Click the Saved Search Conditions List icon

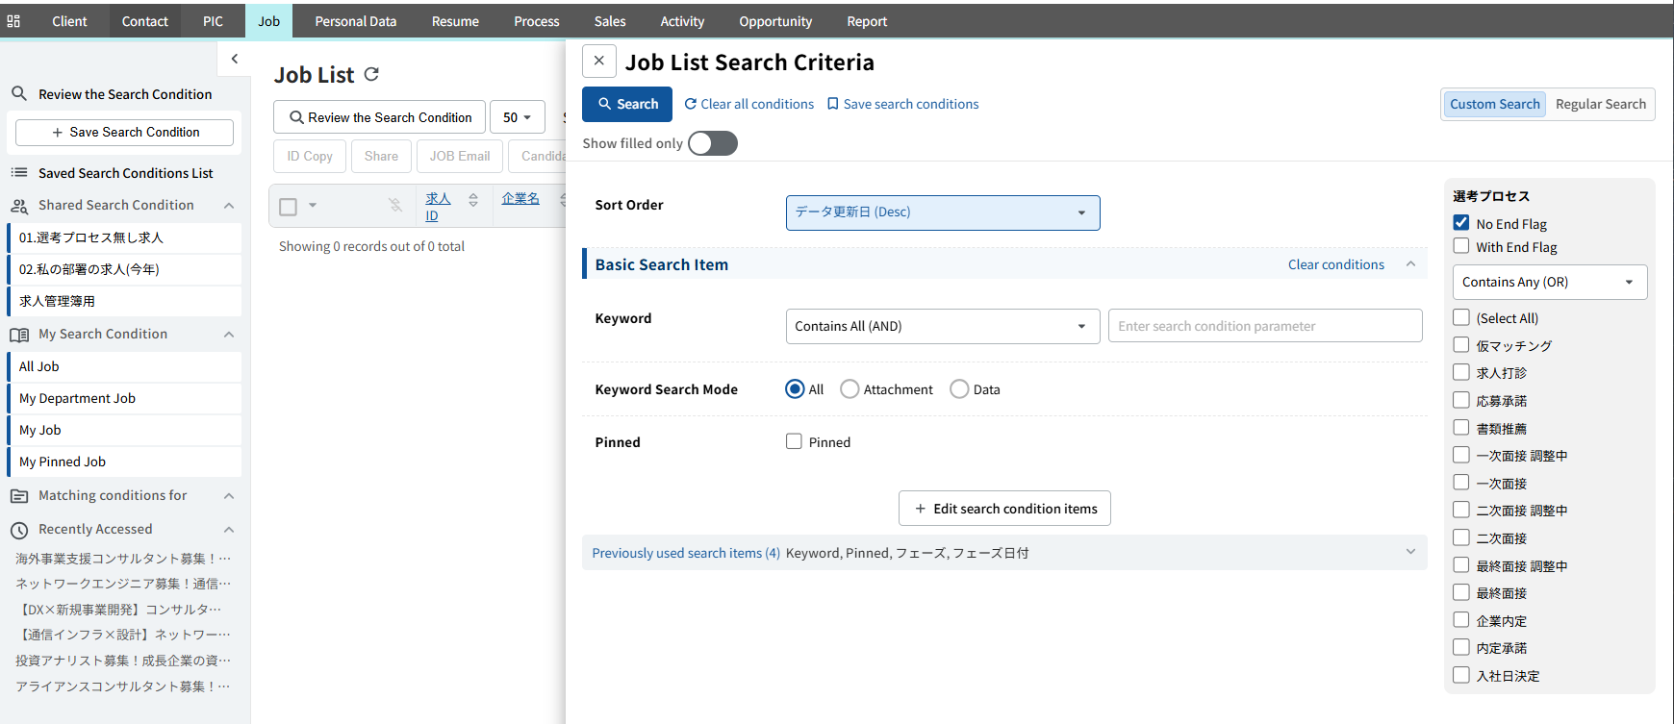coord(18,173)
